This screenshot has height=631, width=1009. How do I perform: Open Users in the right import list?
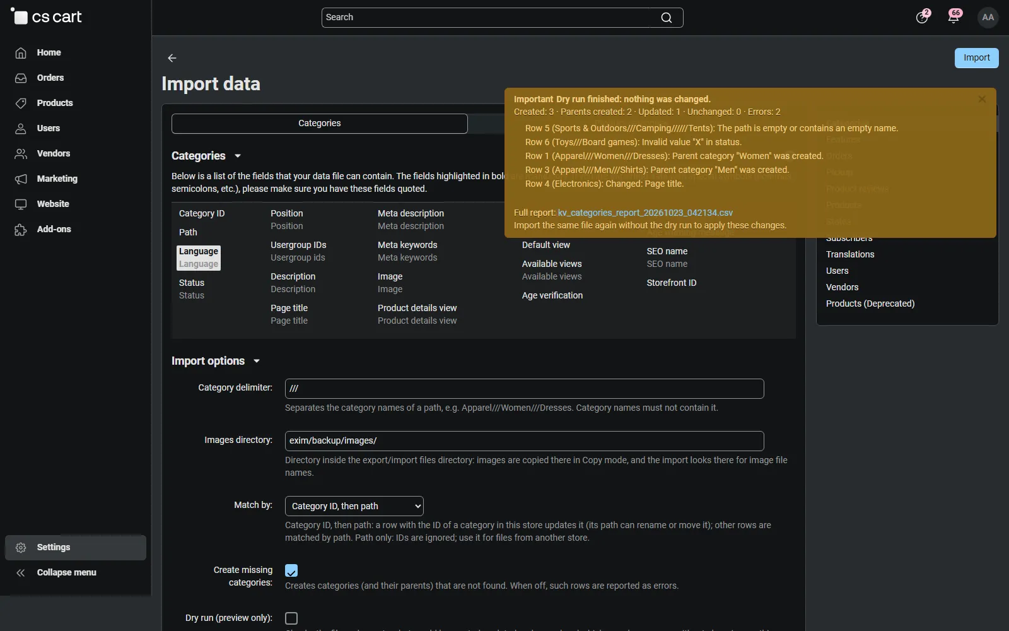coord(837,271)
